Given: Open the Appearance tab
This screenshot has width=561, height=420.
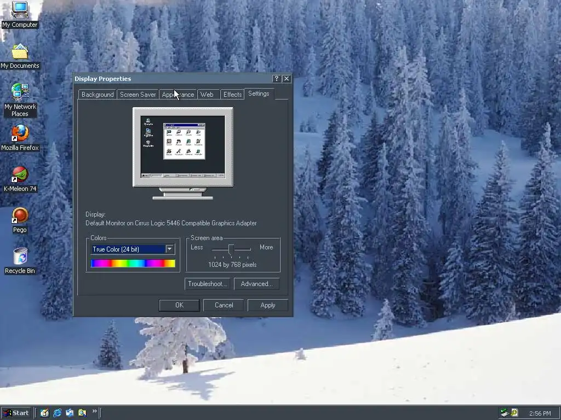Looking at the screenshot, I should click(178, 95).
